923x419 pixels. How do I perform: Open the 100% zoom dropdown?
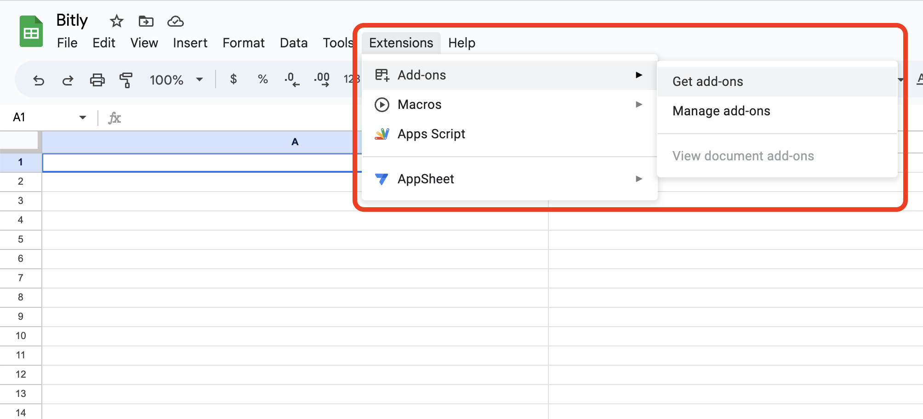(176, 80)
